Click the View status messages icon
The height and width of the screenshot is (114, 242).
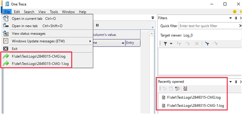pos(6,33)
